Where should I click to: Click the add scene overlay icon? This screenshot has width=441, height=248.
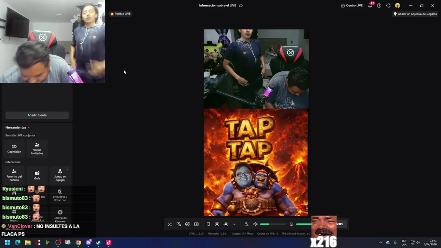(196, 224)
